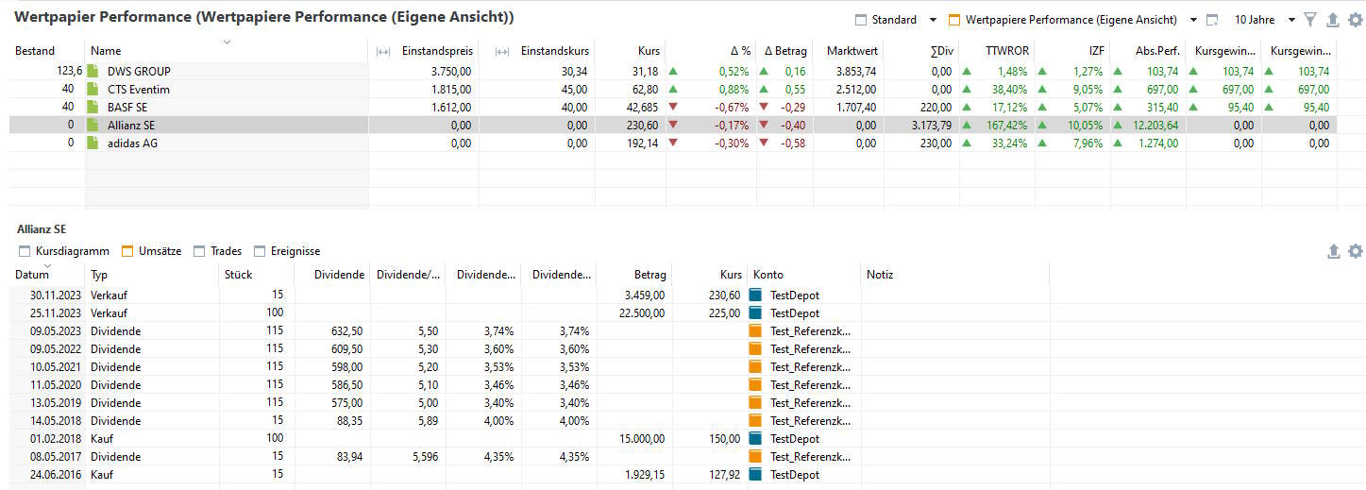Select the BASF SE row name

point(127,107)
